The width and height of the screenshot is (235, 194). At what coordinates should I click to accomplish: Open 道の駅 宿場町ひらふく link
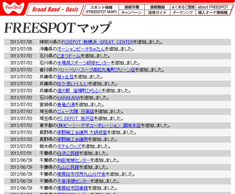click(79, 91)
